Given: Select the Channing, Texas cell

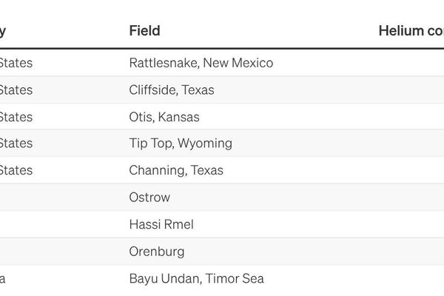Looking at the screenshot, I should 175,170.
